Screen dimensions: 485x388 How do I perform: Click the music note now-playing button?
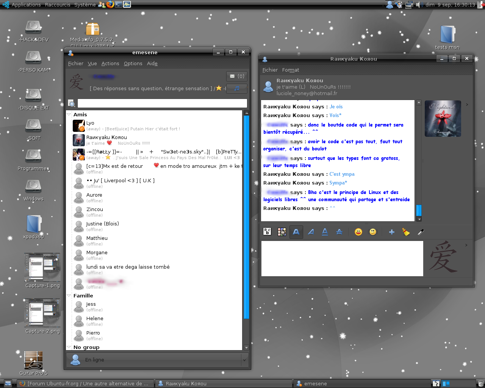(237, 88)
